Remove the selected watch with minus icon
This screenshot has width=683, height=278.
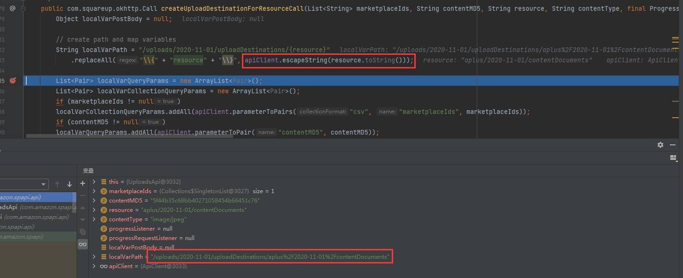pyautogui.click(x=83, y=195)
